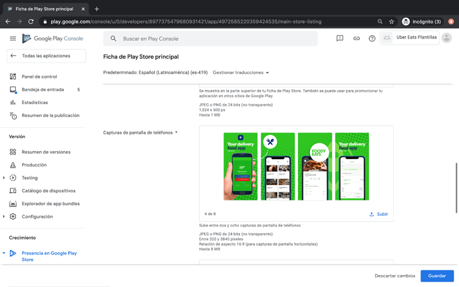459x287 pixels.
Task: Reload the page in the browser
Action: pyautogui.click(x=31, y=21)
